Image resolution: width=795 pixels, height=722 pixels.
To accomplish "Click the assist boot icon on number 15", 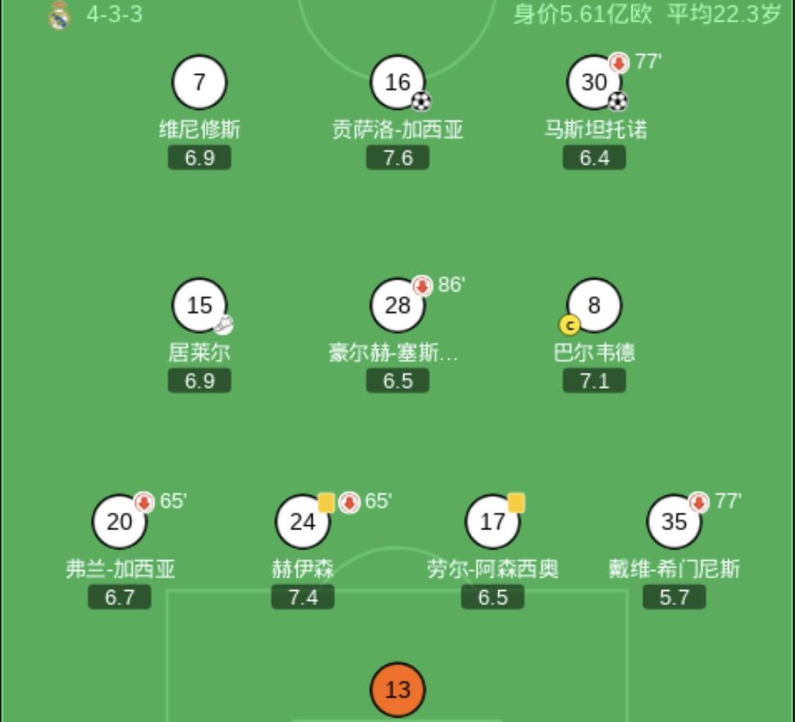I will point(223,324).
